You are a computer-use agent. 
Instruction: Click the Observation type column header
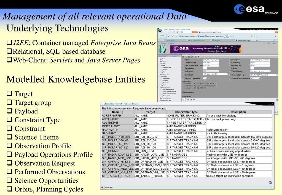click(186, 112)
